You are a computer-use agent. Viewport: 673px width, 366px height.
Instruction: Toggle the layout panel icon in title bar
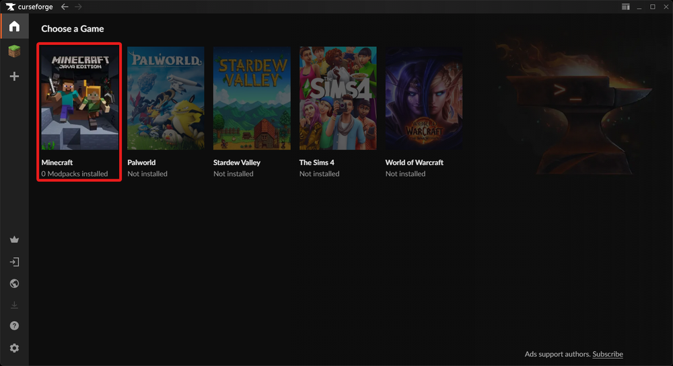625,7
